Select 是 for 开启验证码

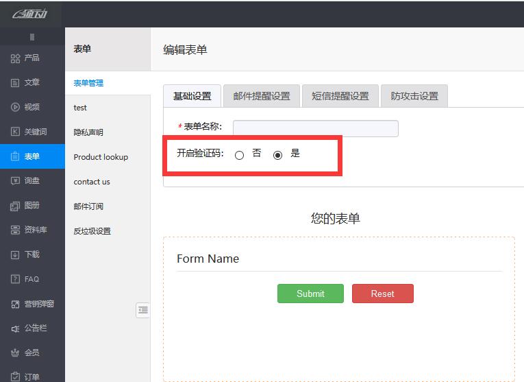[x=277, y=155]
